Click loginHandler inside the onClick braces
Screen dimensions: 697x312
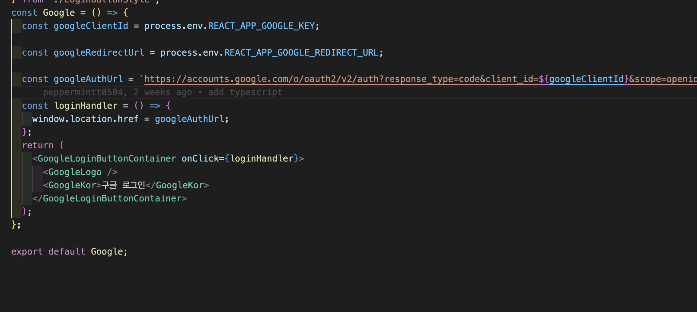click(262, 158)
